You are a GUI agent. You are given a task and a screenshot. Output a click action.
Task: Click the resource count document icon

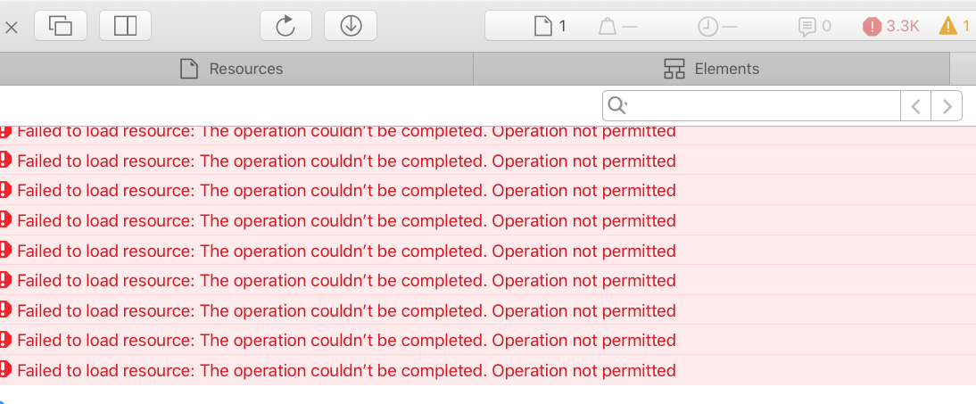(x=542, y=26)
